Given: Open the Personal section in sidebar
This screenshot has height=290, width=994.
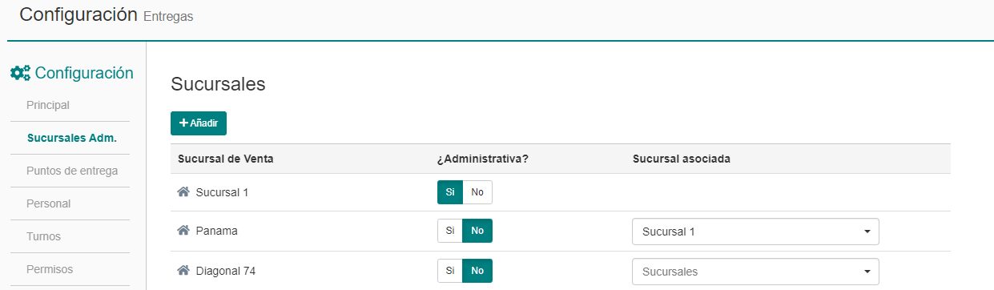Looking at the screenshot, I should pyautogui.click(x=49, y=203).
